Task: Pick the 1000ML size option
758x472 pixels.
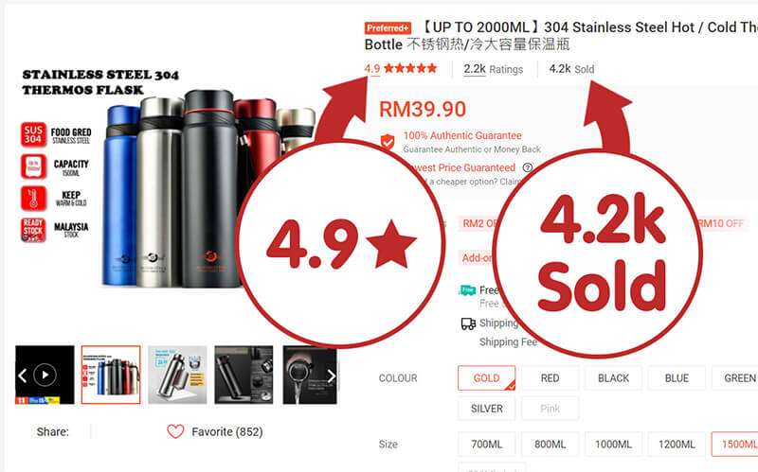Action: (x=613, y=444)
